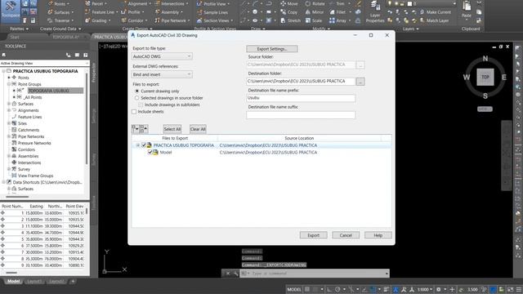Click the Cancel button in export dialog
Image resolution: width=523 pixels, height=294 pixels.
pos(346,235)
